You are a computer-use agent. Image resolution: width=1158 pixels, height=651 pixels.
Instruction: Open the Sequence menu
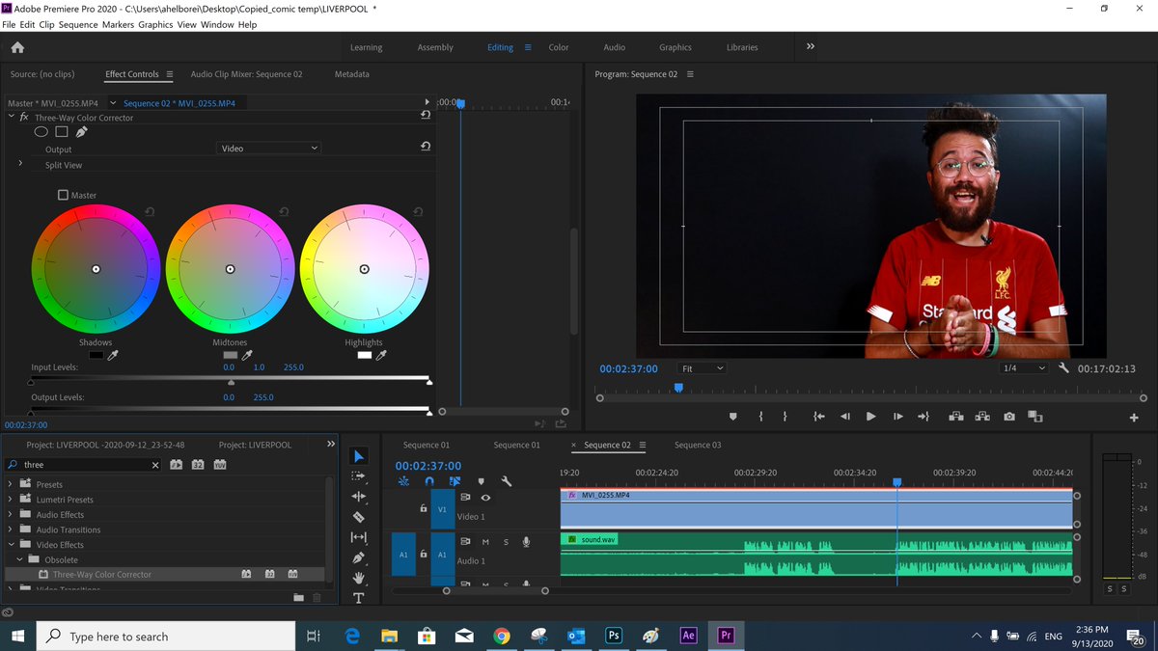pos(78,24)
